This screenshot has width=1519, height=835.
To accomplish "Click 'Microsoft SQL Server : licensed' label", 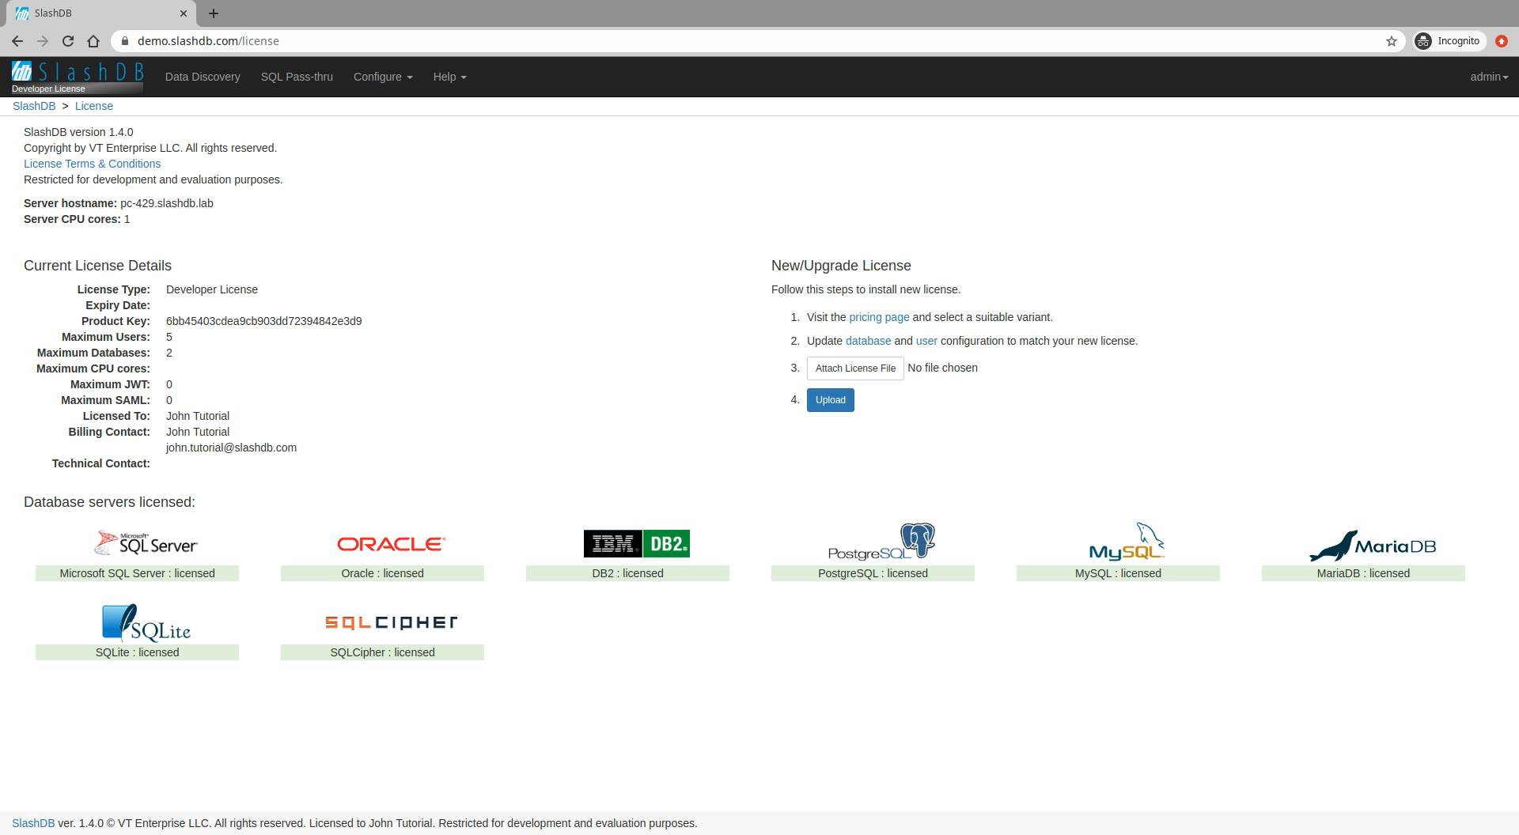I will click(x=137, y=573).
